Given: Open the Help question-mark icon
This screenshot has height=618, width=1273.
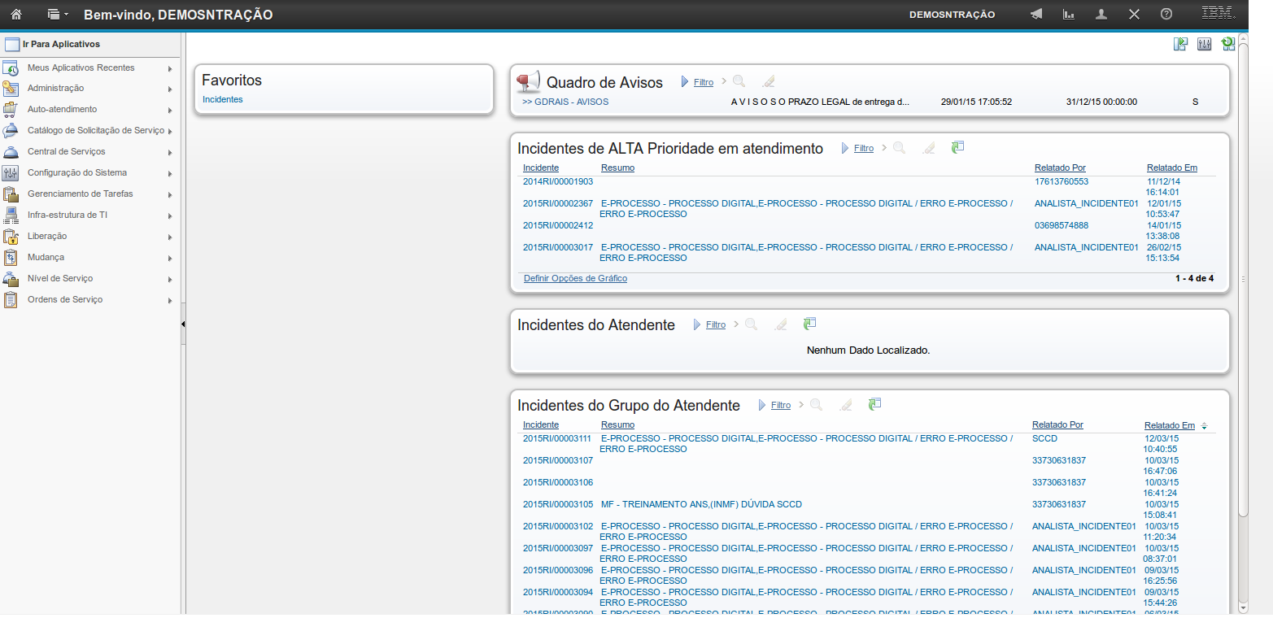Looking at the screenshot, I should 1166,15.
